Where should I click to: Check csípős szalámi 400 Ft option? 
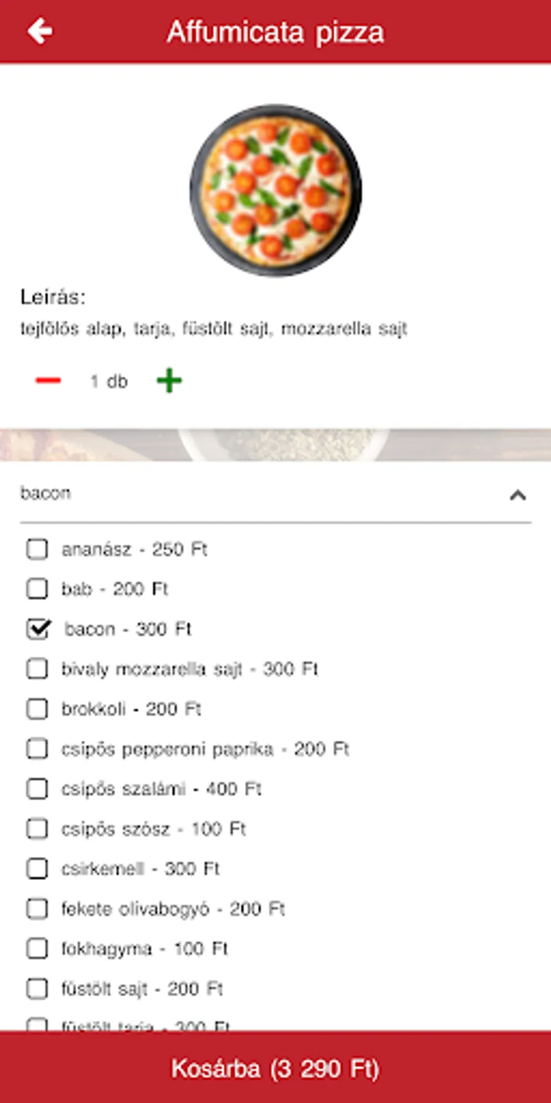pyautogui.click(x=37, y=789)
